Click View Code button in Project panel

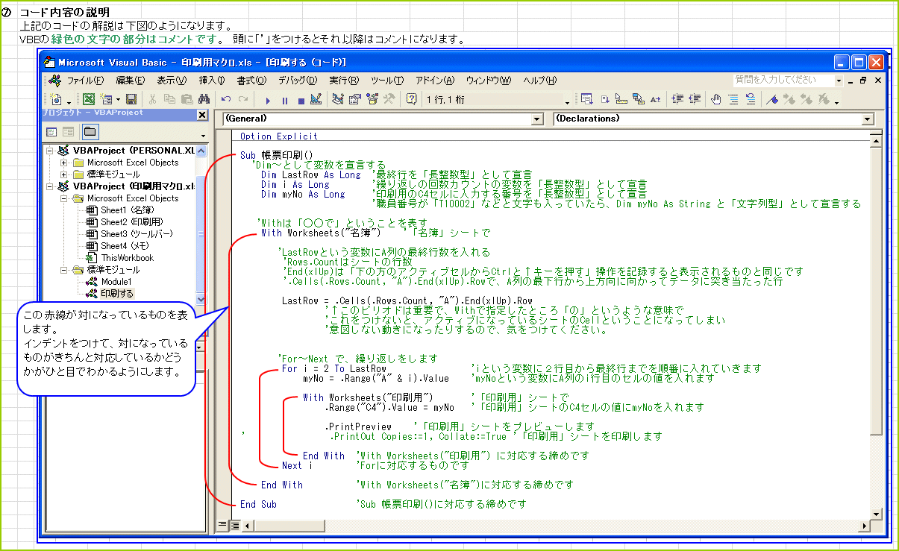click(x=51, y=132)
